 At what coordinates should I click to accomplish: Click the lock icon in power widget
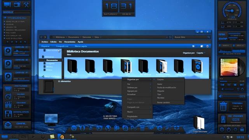tap(242, 129)
